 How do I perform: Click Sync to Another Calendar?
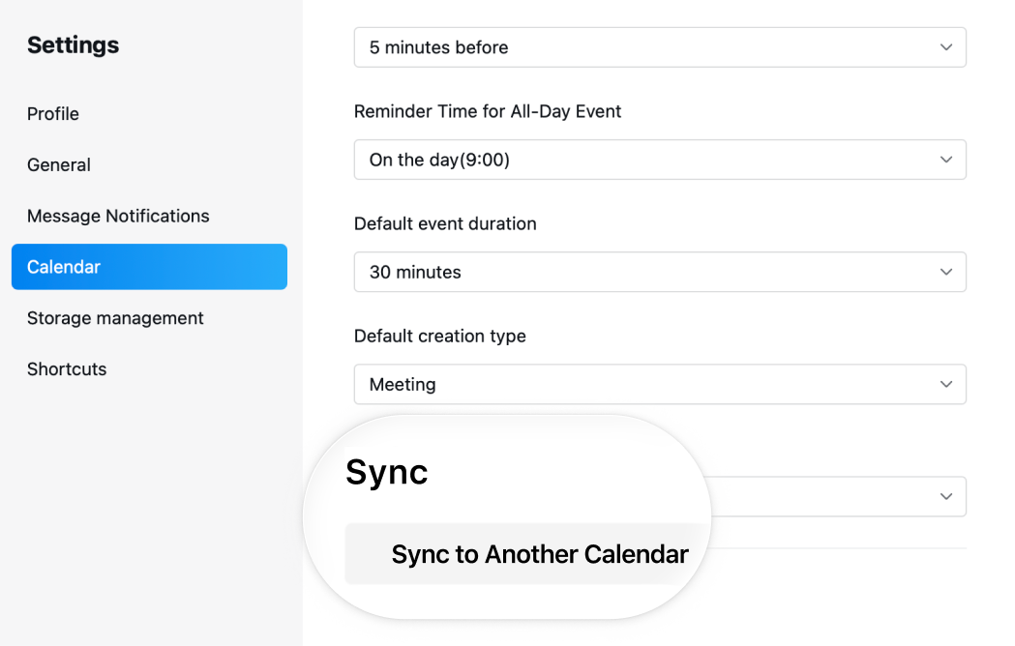click(x=539, y=554)
